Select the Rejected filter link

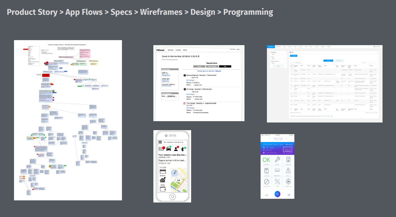(x=218, y=71)
